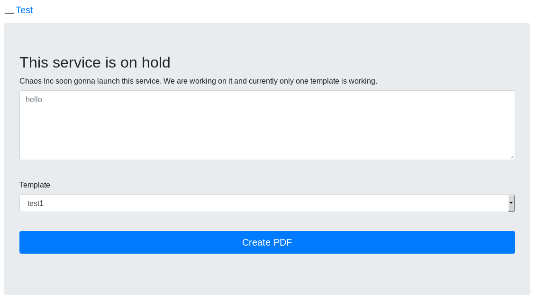The image size is (536, 299).
Task: Click the word "hold" in the heading
Action: tap(156, 63)
